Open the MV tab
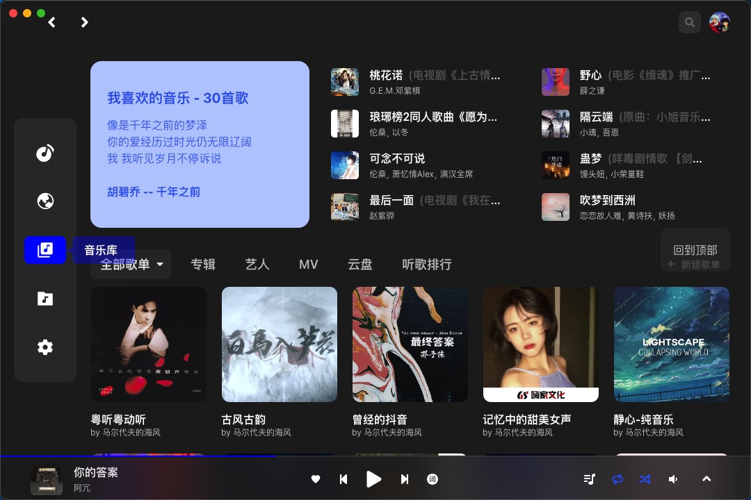Image resolution: width=751 pixels, height=500 pixels. pos(309,265)
